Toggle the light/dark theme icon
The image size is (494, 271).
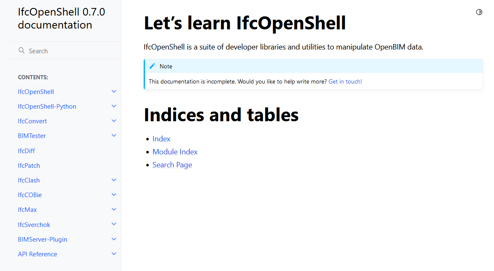(x=479, y=12)
